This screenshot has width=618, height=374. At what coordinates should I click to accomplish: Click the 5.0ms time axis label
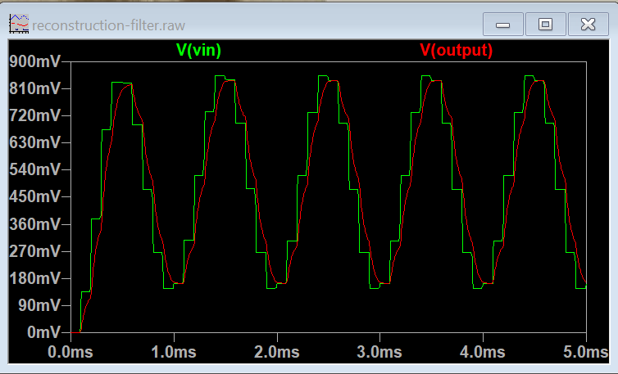(x=586, y=352)
